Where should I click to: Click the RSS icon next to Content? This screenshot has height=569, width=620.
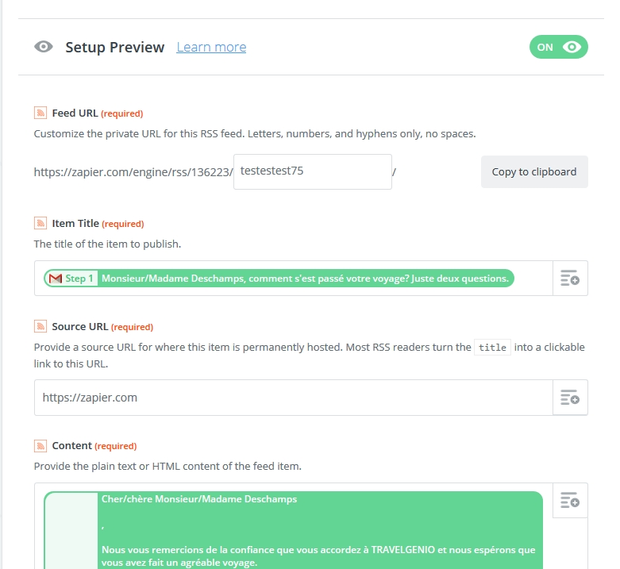pos(40,445)
